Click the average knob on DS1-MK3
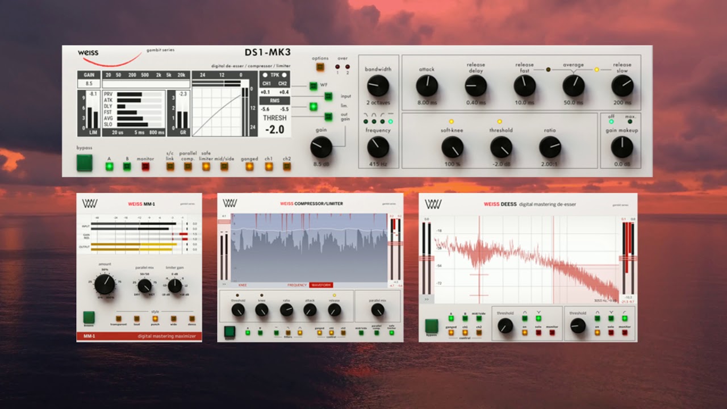727x409 pixels. pyautogui.click(x=574, y=86)
